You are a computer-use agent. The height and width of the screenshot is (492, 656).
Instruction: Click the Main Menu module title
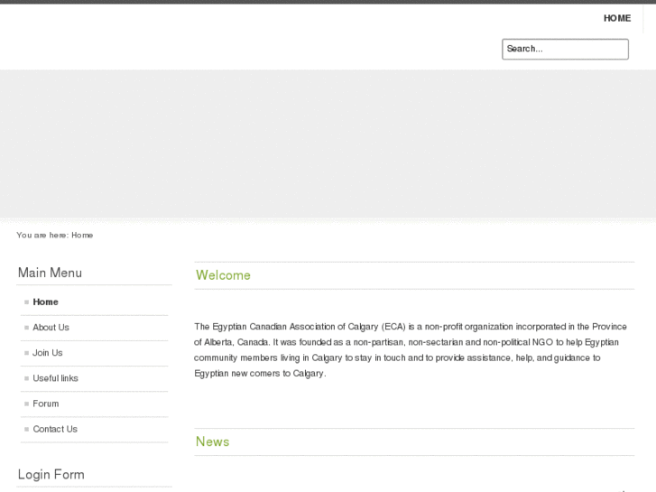[50, 273]
